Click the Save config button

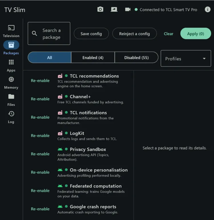click(91, 33)
